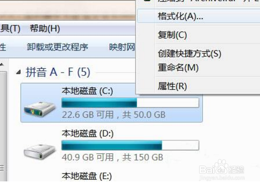Select the 本地磁盘 (C:) label
Viewport: 260px width, 187px height.
tap(88, 91)
